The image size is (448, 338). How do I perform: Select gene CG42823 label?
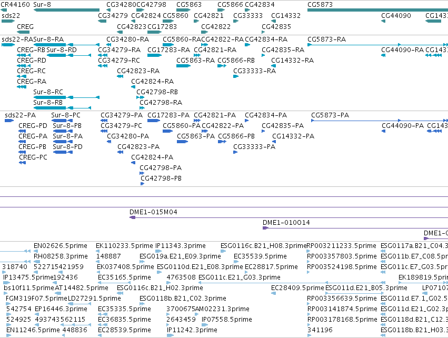tap(132, 26)
